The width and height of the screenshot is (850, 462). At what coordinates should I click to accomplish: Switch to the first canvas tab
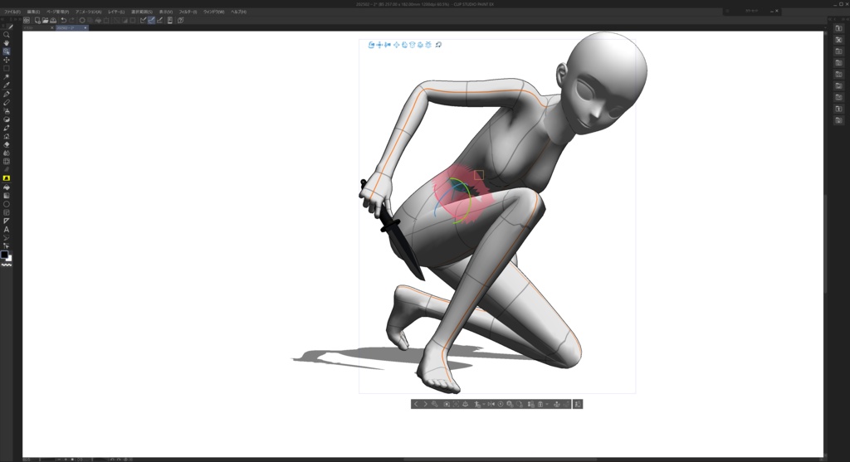(x=36, y=27)
